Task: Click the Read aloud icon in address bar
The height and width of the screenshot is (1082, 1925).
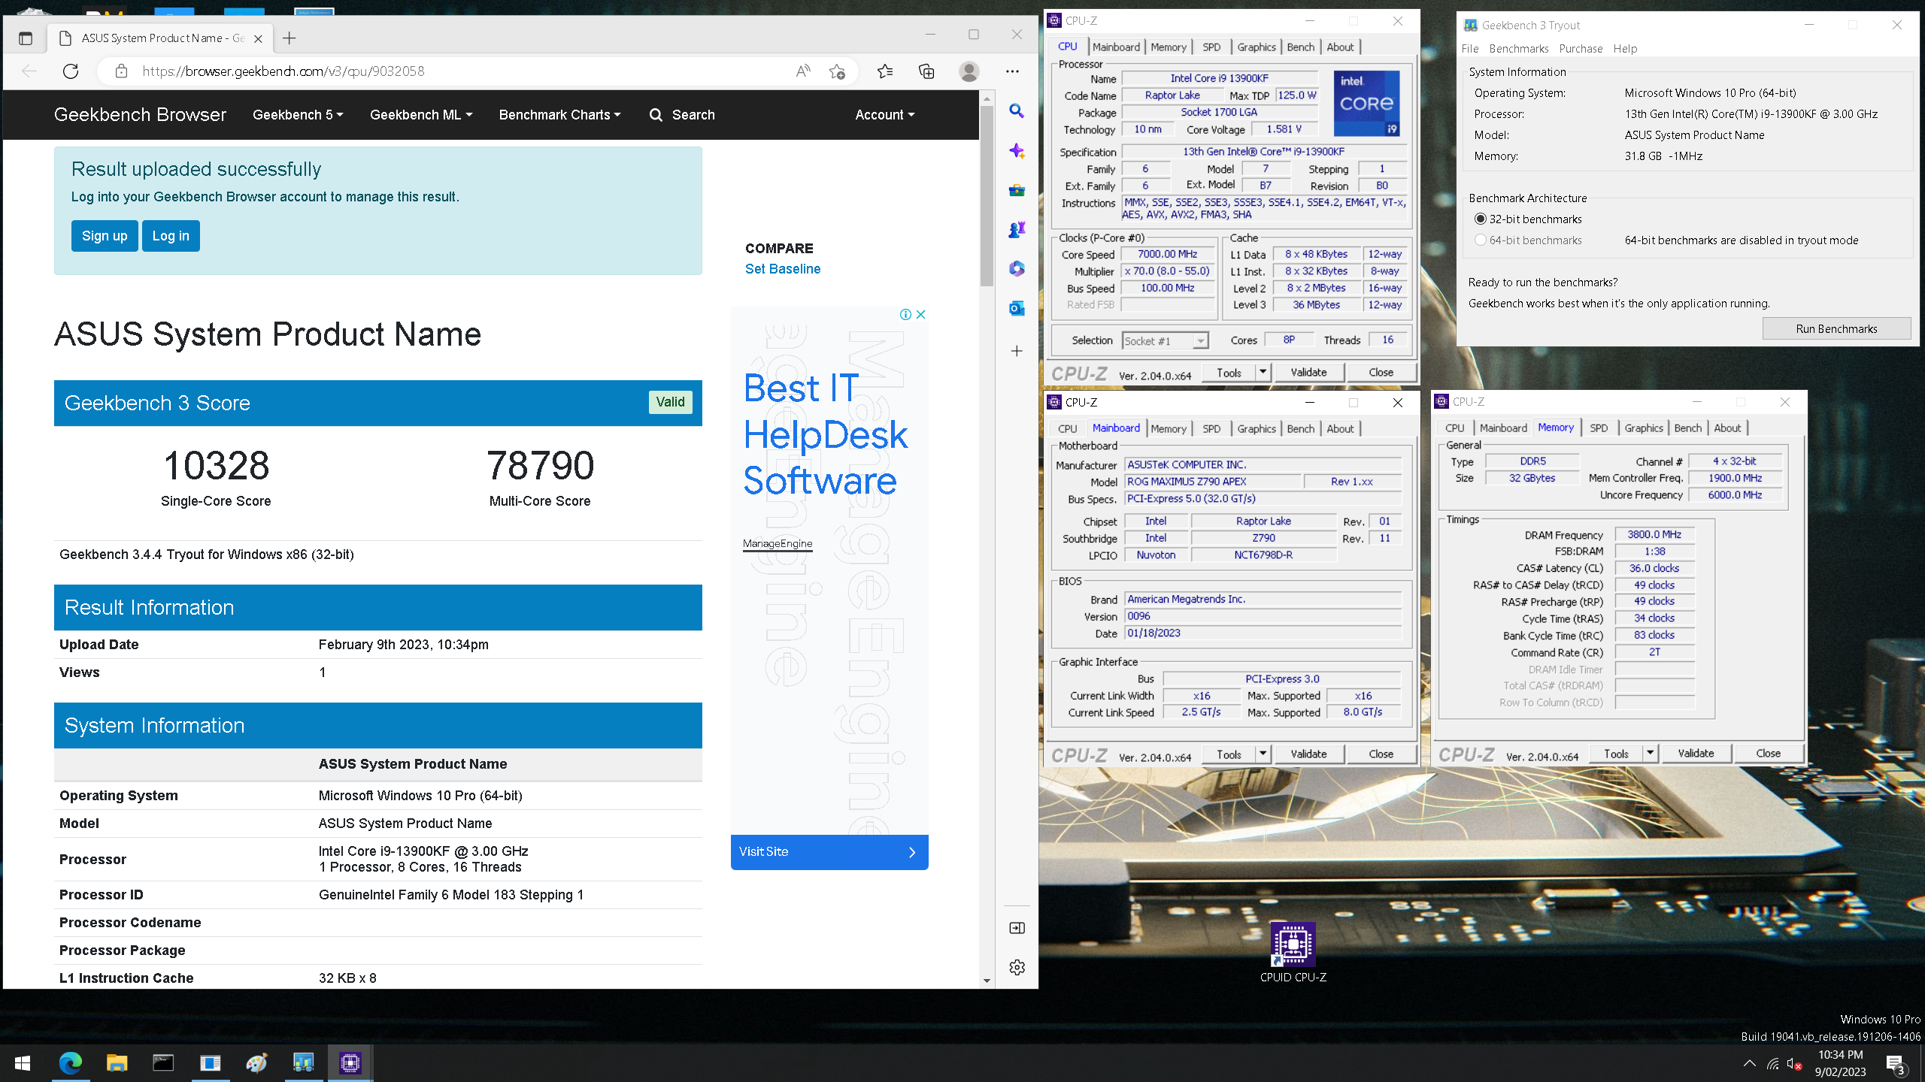Action: (x=803, y=71)
